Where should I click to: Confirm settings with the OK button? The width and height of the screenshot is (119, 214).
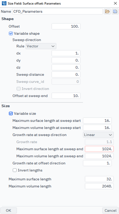9,210
